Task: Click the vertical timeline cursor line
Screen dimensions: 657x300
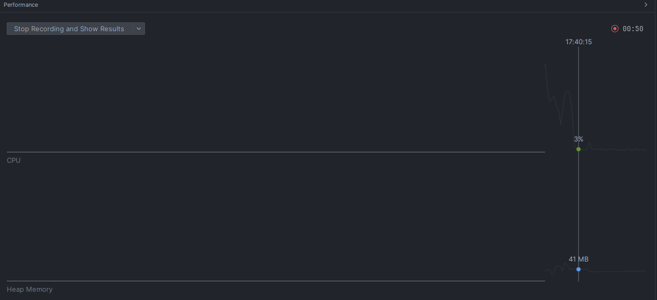Action: point(579,208)
